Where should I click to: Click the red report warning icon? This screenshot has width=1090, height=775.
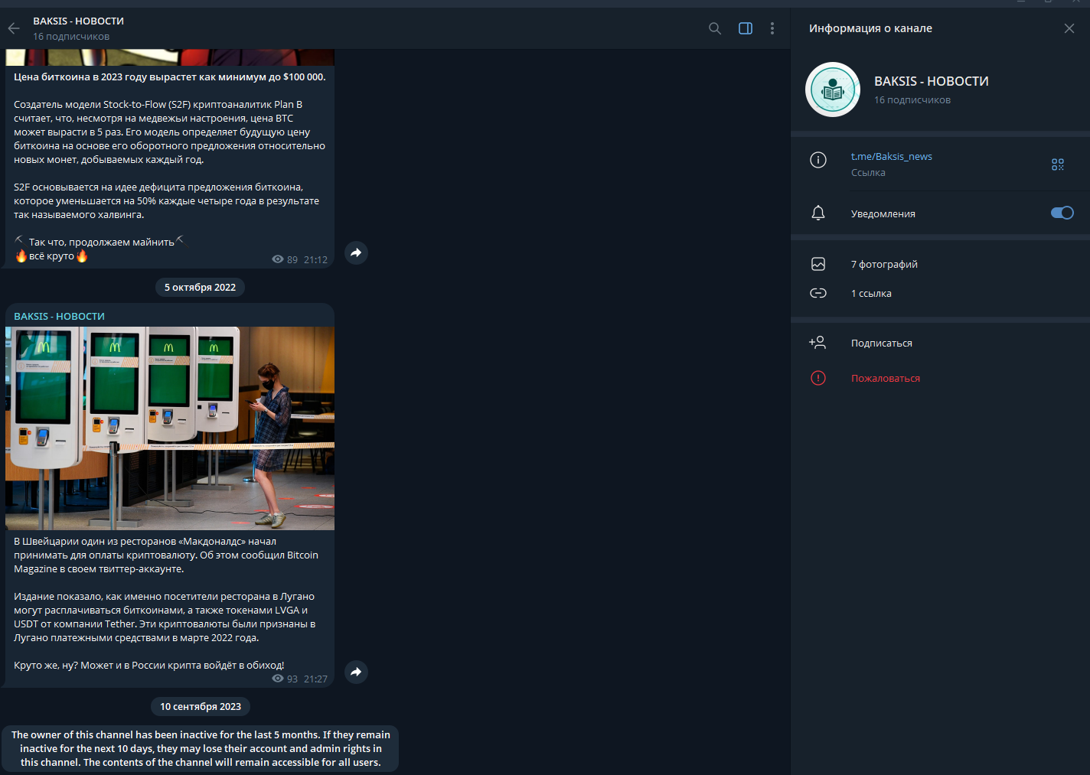pyautogui.click(x=818, y=378)
